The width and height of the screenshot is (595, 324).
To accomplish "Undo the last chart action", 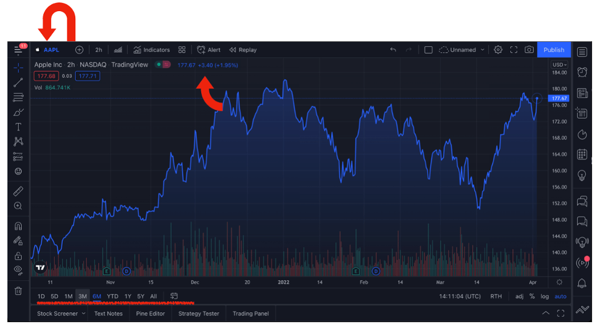I will pyautogui.click(x=393, y=49).
